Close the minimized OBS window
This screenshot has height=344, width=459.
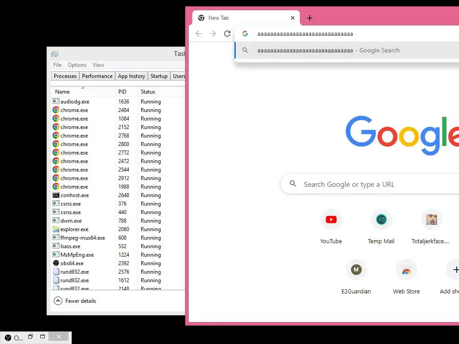click(x=59, y=337)
